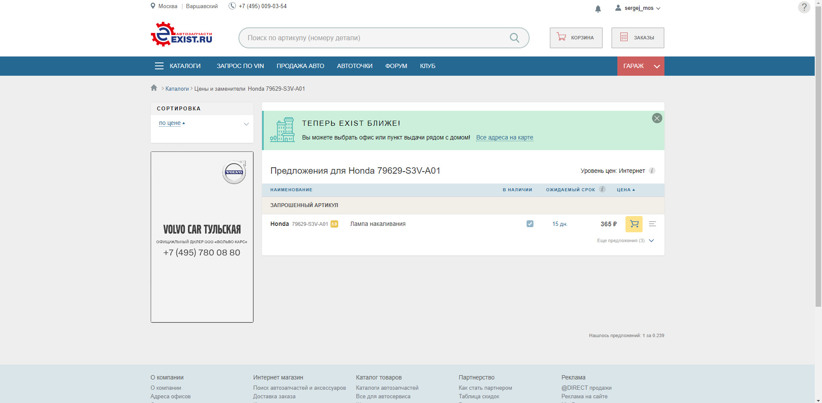Open notifications bell
The image size is (822, 403).
point(598,9)
